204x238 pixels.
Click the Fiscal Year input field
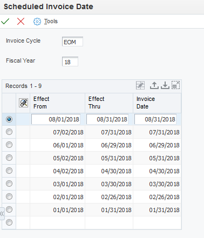click(x=70, y=62)
